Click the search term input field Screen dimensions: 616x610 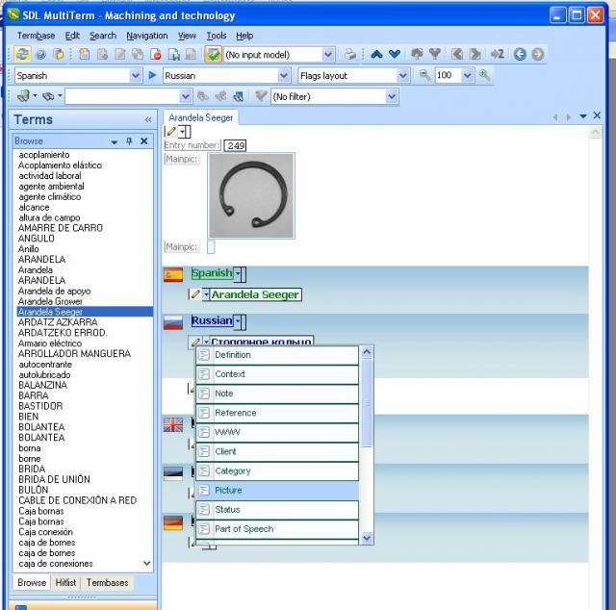coord(122,96)
